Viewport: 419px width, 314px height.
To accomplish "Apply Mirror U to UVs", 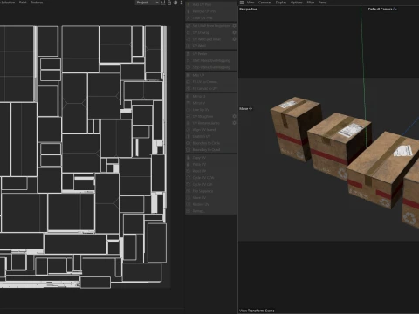I will tap(211, 96).
